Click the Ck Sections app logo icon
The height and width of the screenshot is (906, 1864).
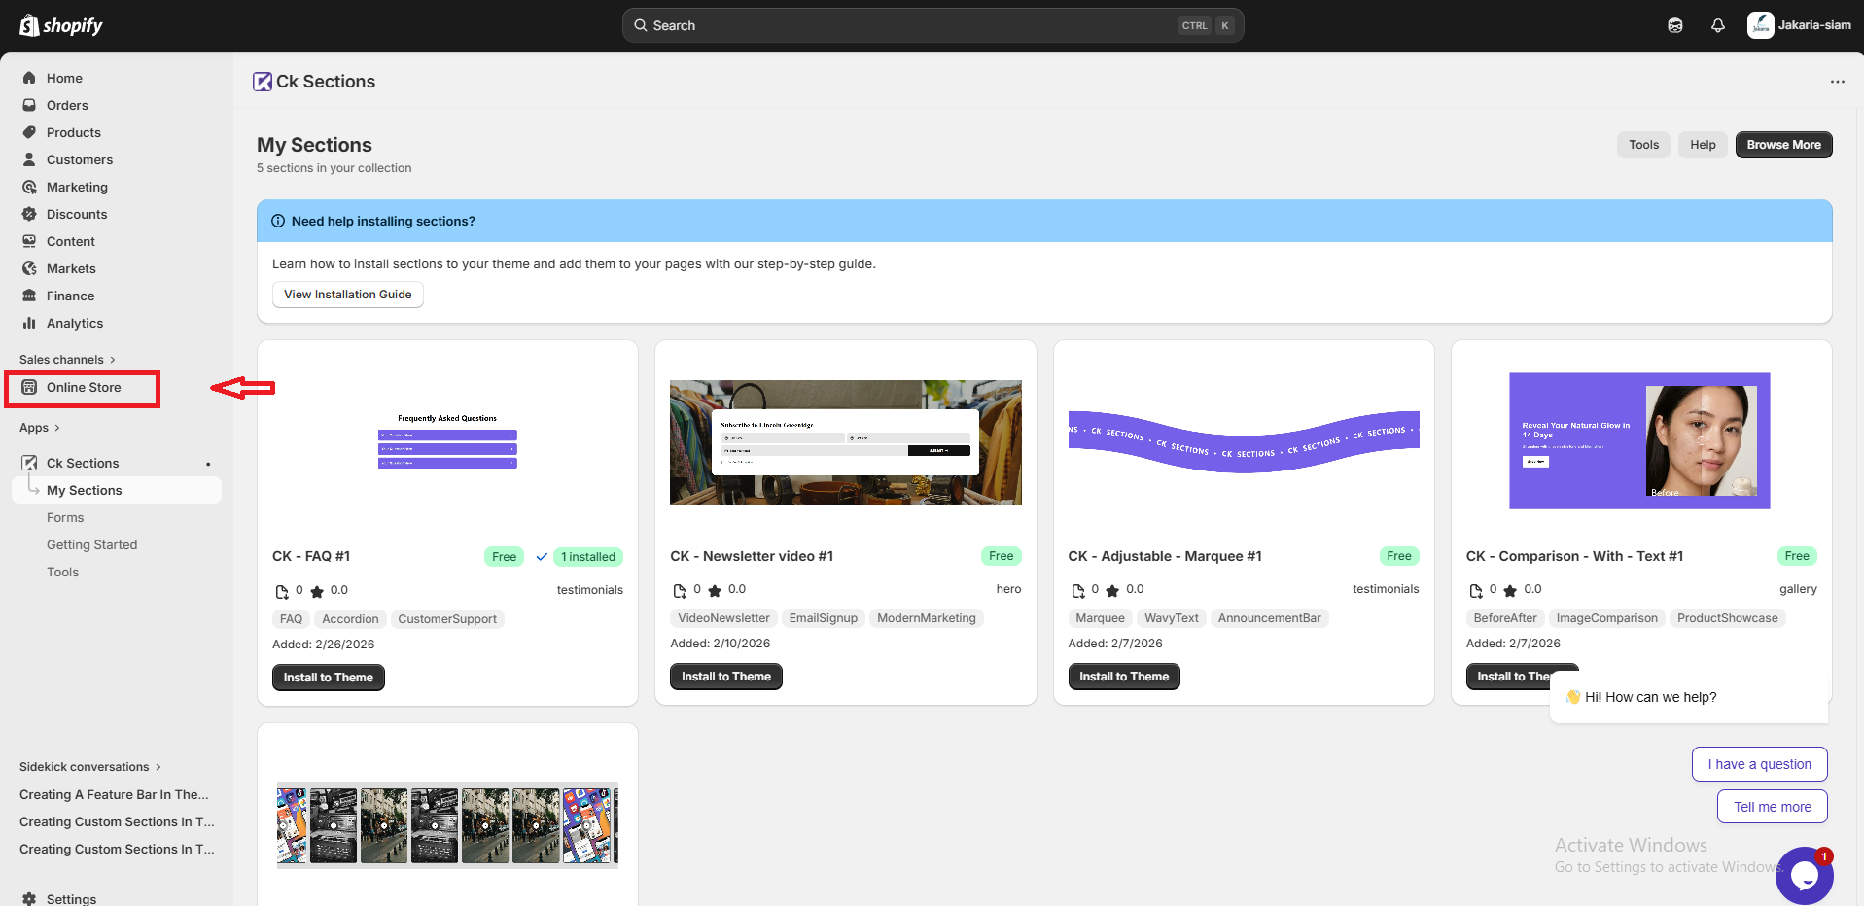click(263, 82)
